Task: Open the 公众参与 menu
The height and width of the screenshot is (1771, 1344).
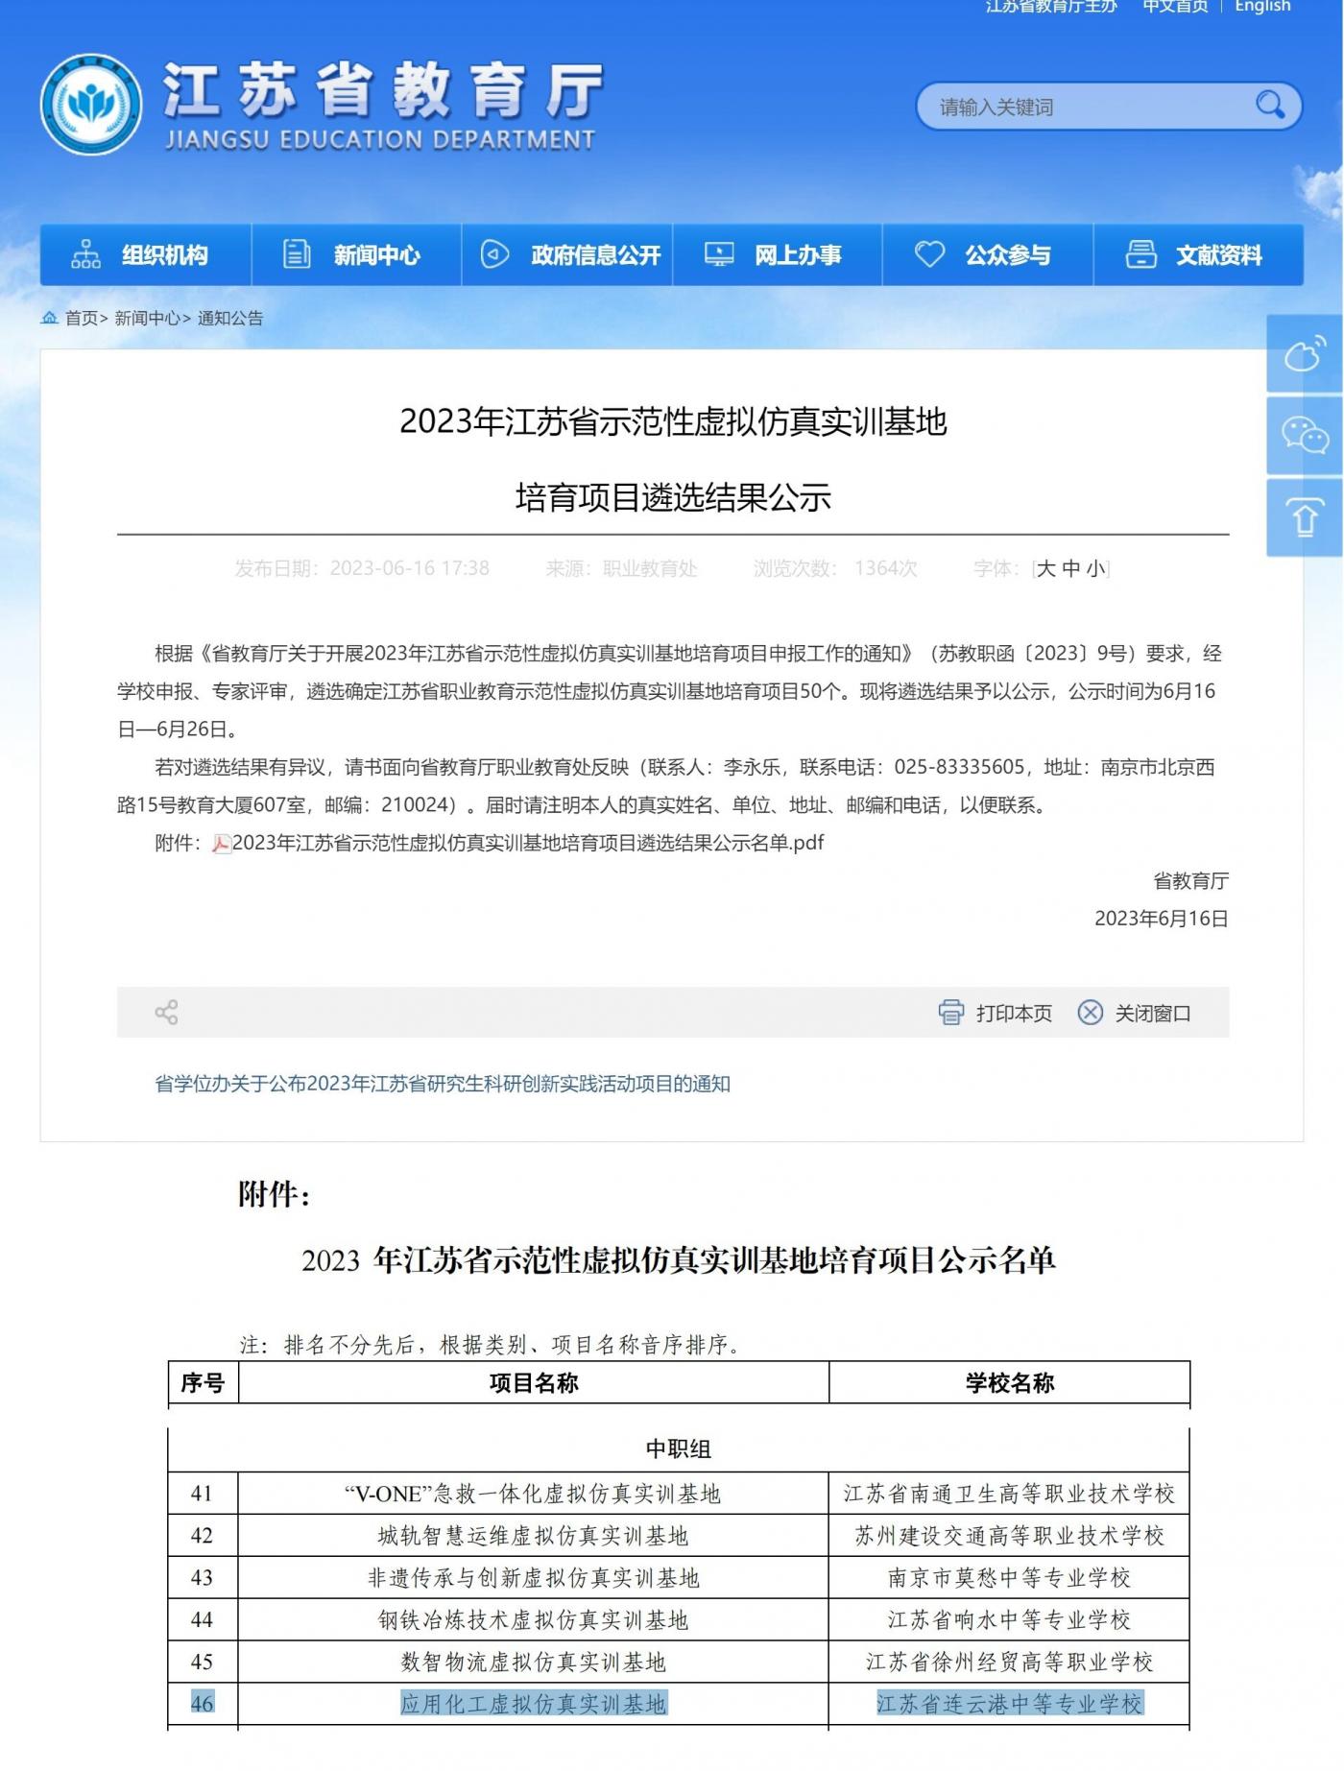Action: coord(988,254)
